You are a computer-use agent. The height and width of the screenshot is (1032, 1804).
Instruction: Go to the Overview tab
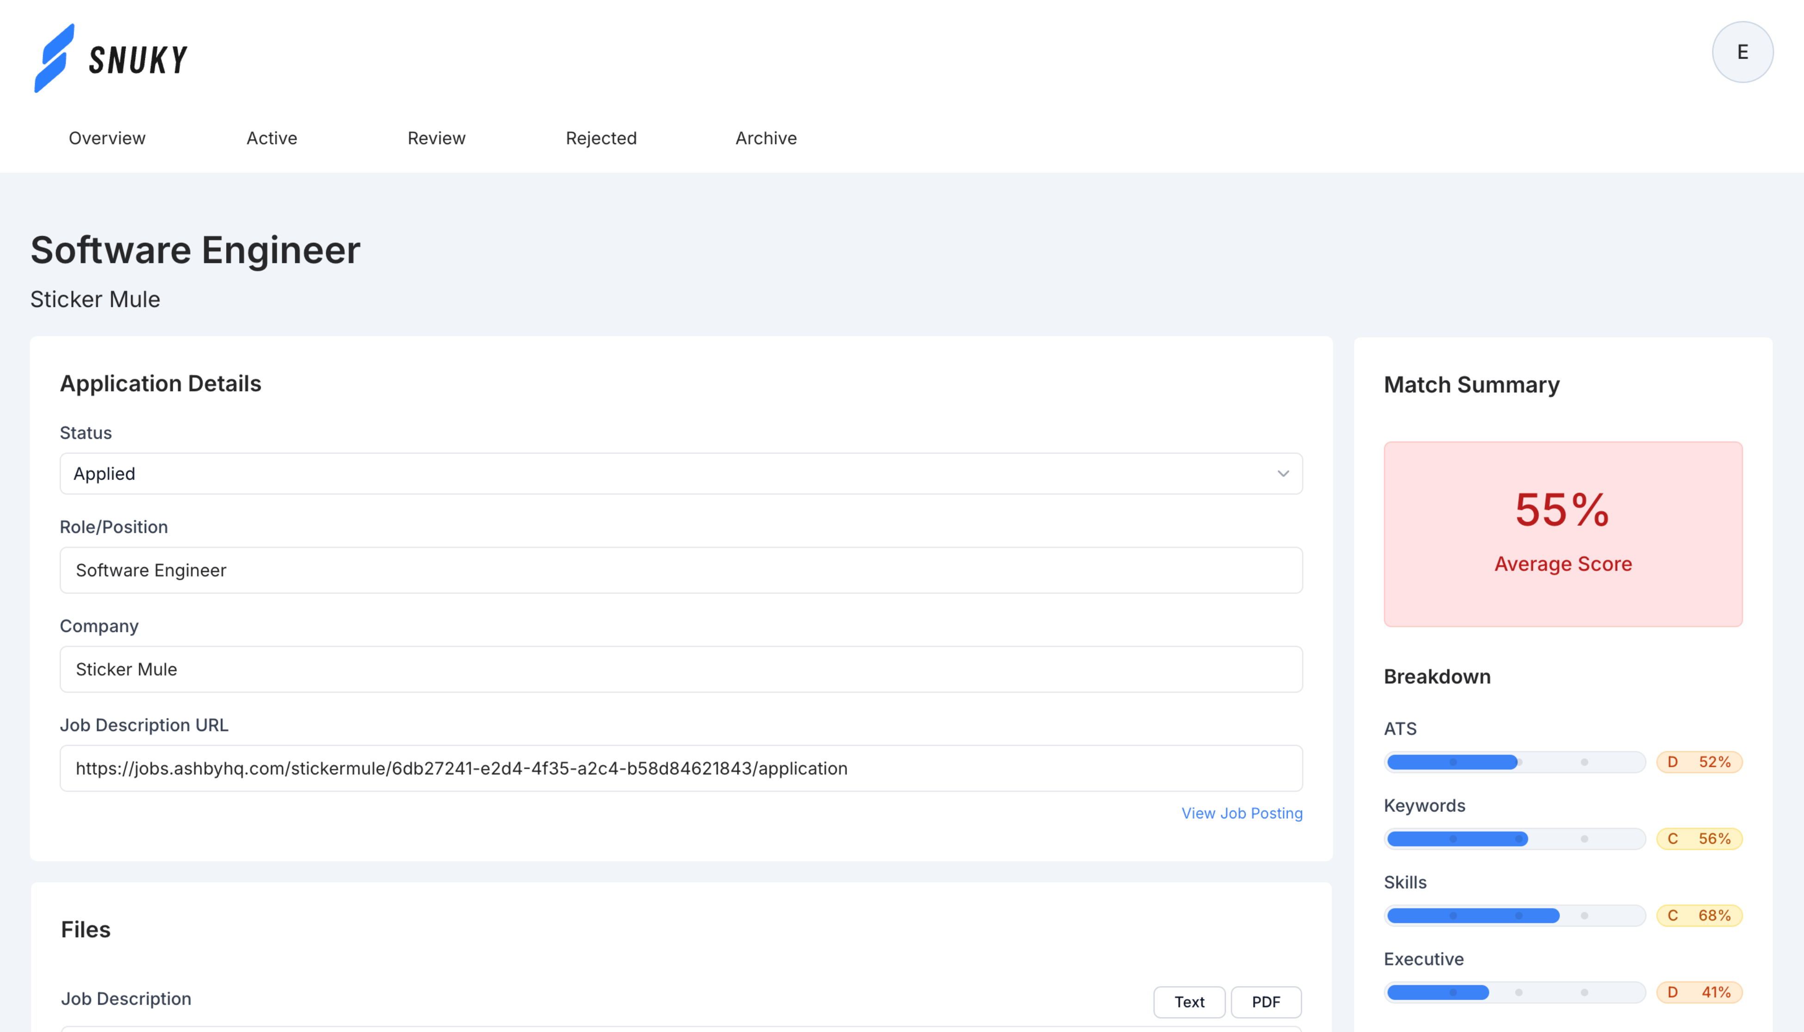tap(107, 138)
